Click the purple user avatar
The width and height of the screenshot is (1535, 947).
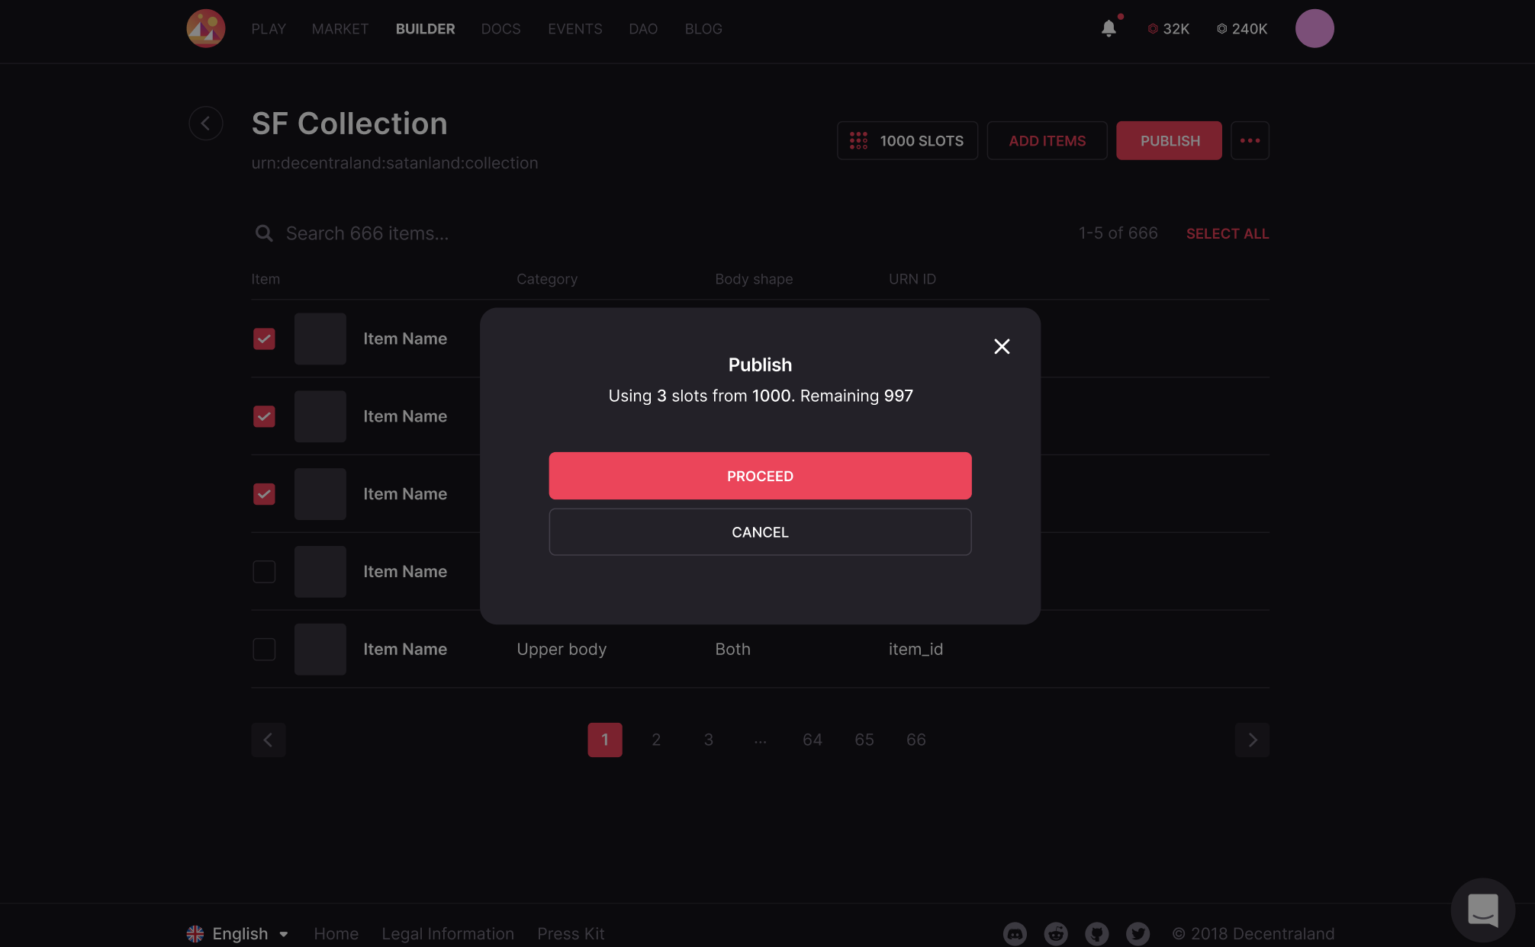pos(1314,28)
